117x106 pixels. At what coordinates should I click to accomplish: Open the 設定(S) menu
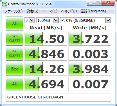coord(32,11)
